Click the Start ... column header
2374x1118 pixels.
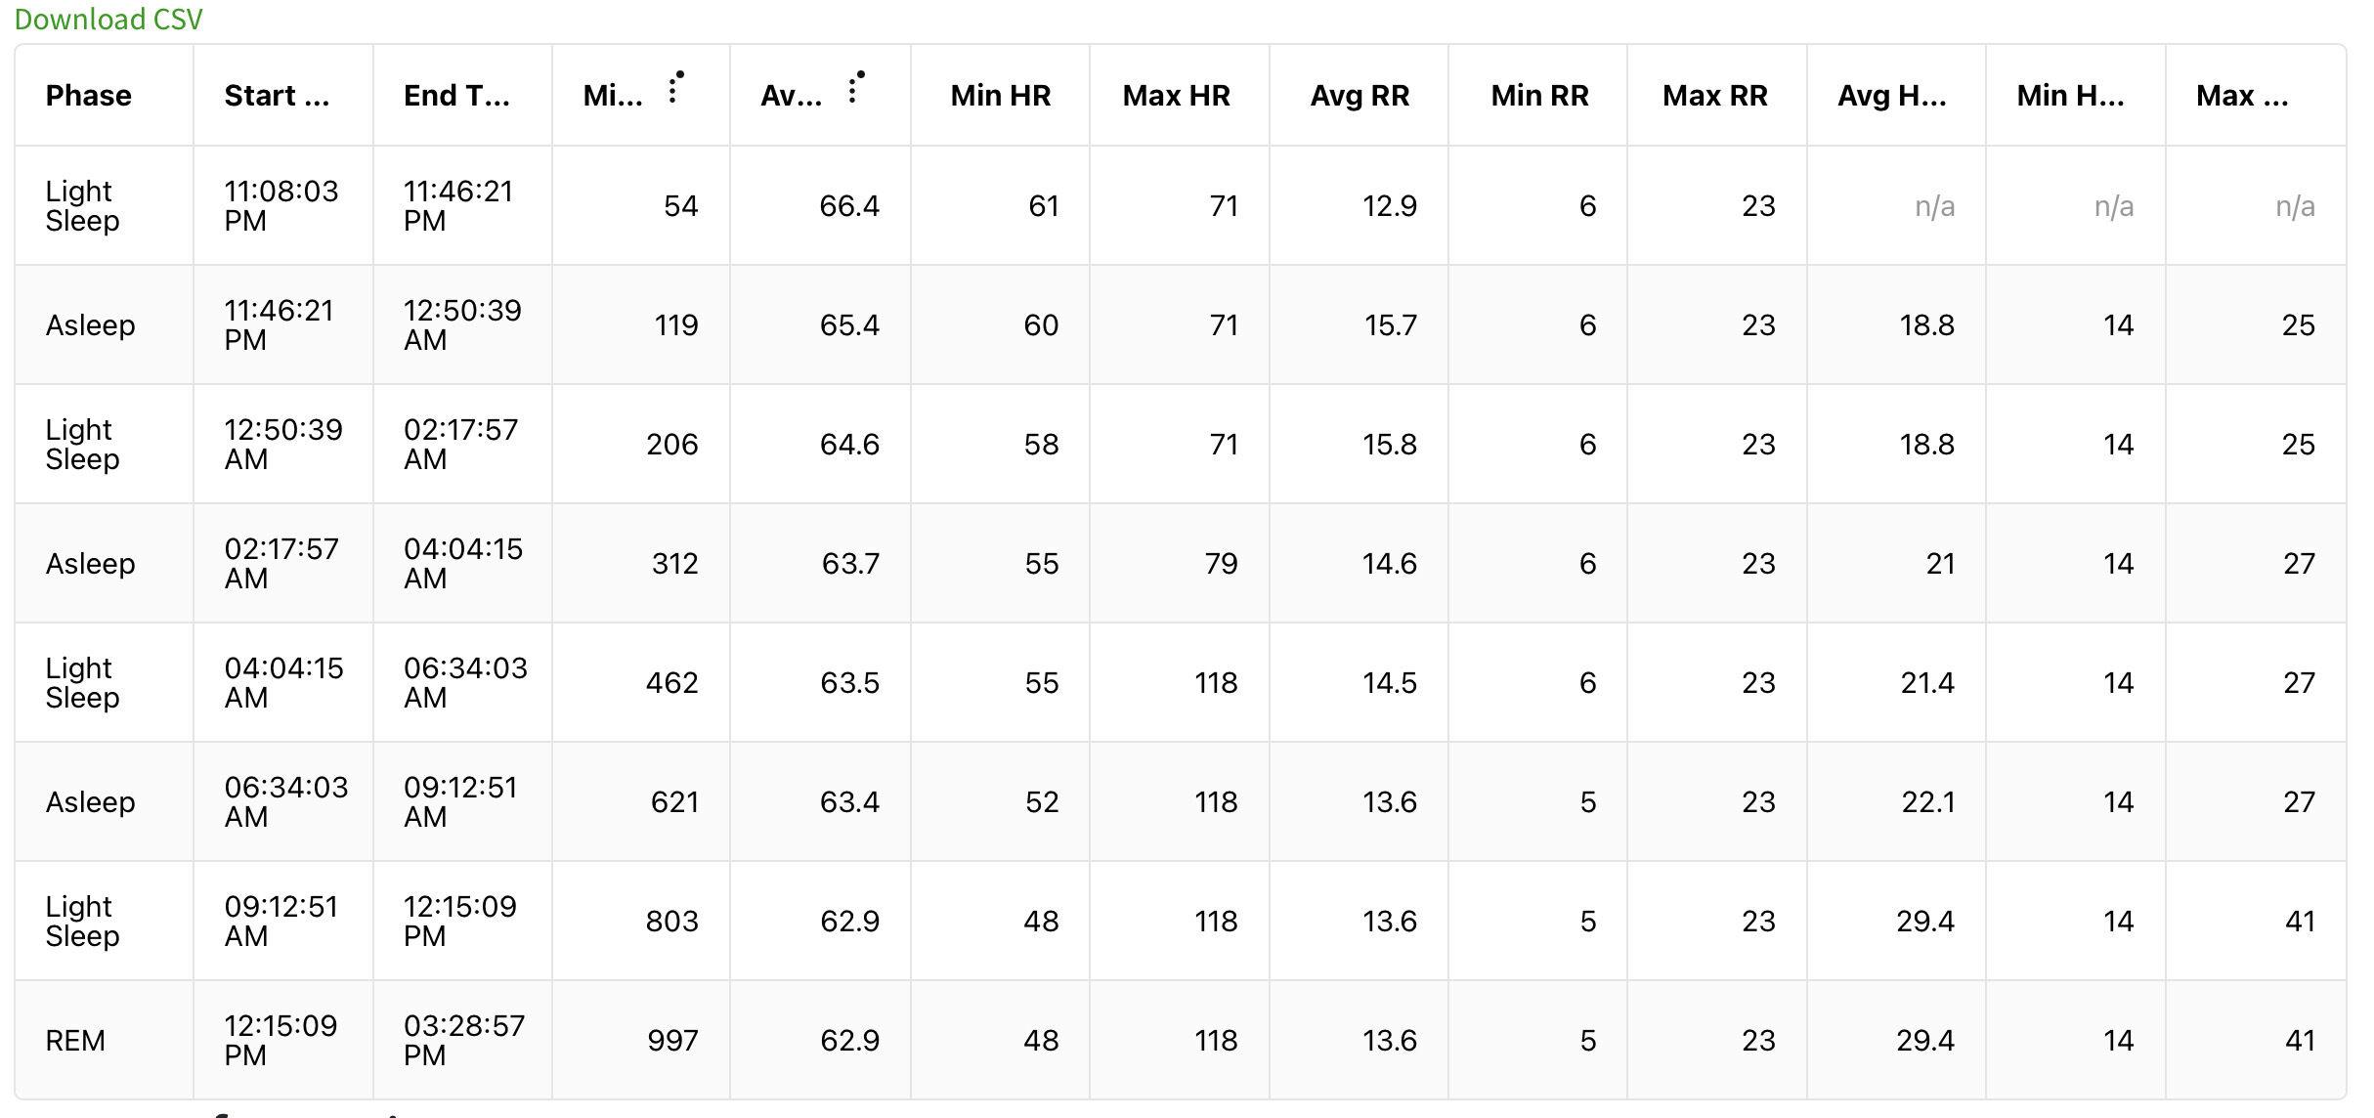277,96
